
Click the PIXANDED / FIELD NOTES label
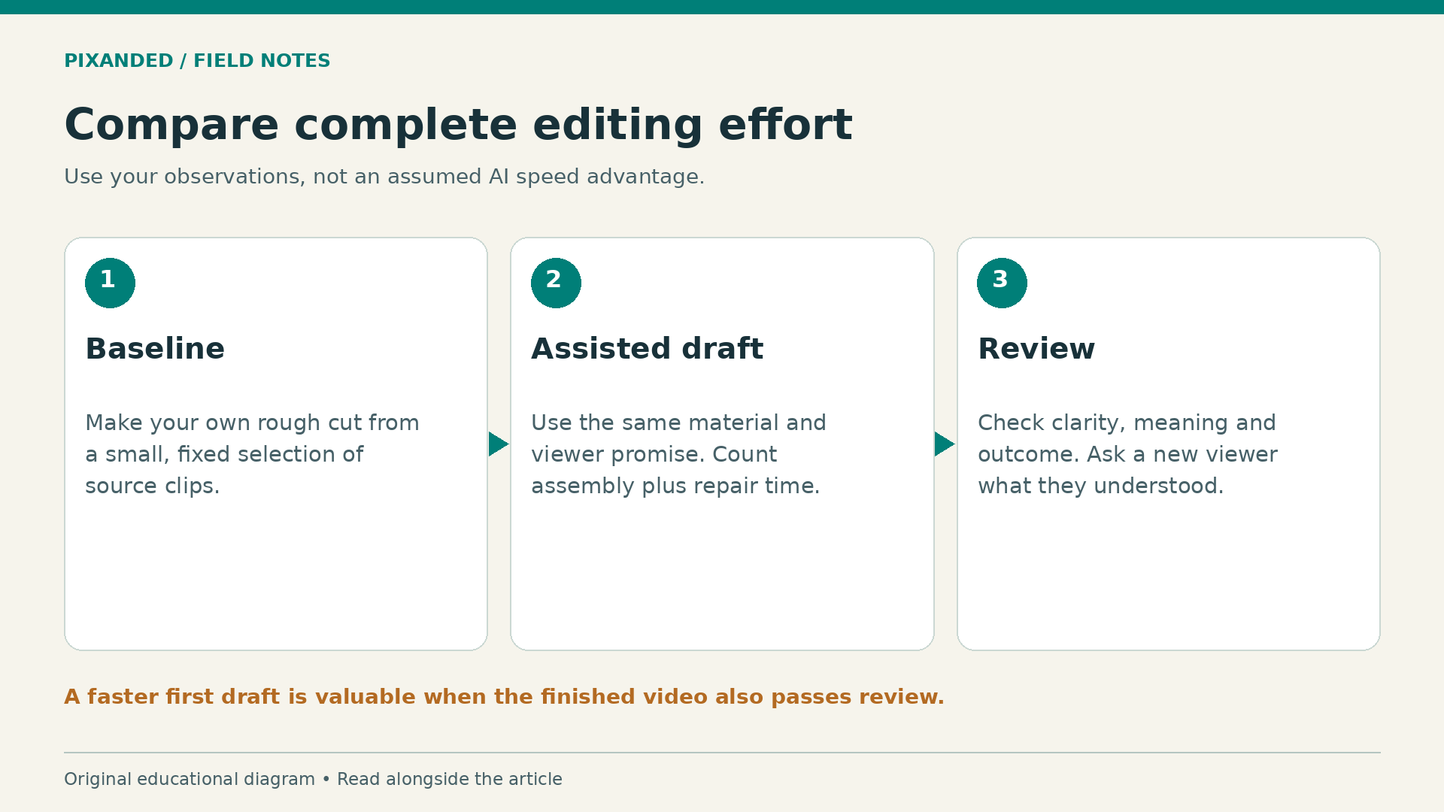(x=197, y=61)
